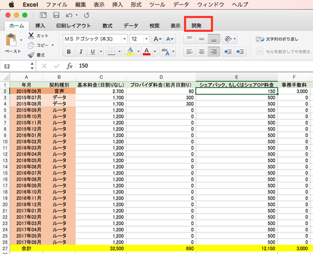The image size is (313, 254).
Task: Apply yellow fill color bucket
Action: point(130,51)
